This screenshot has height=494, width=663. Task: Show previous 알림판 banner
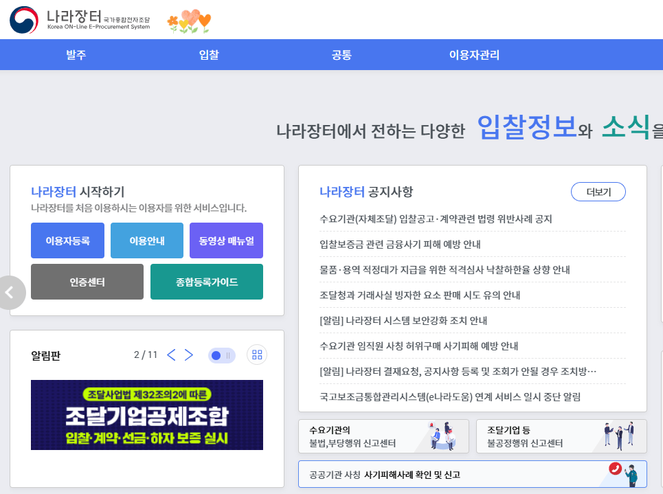tap(171, 355)
